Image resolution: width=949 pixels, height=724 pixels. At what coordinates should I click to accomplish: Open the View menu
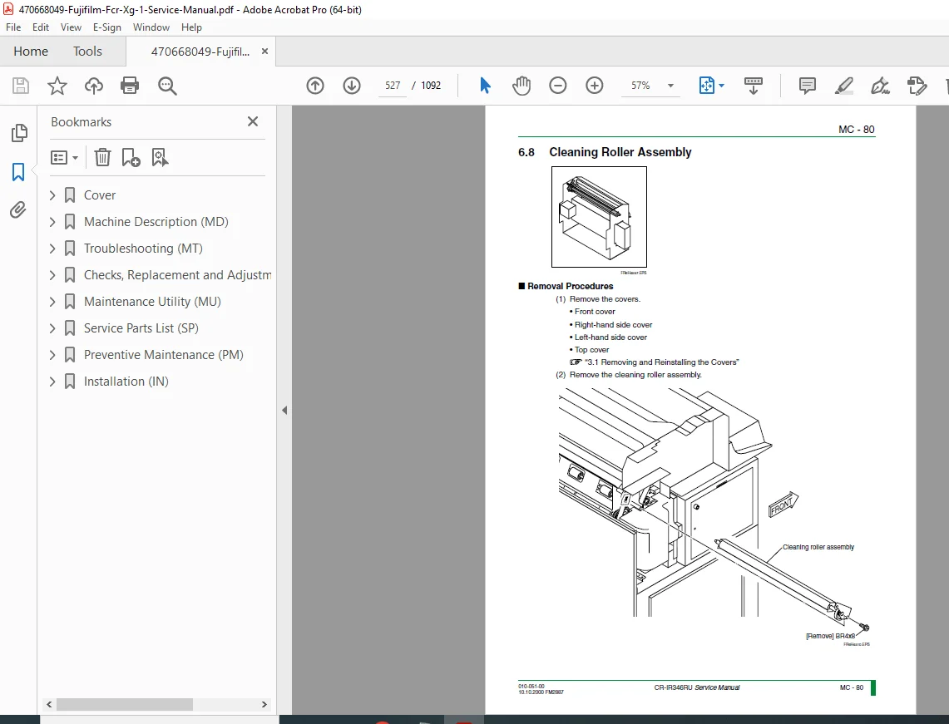click(x=71, y=27)
